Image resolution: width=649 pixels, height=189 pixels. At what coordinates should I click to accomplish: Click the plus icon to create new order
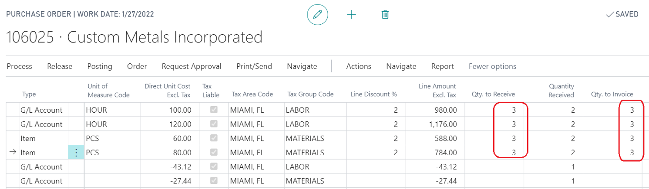click(351, 15)
